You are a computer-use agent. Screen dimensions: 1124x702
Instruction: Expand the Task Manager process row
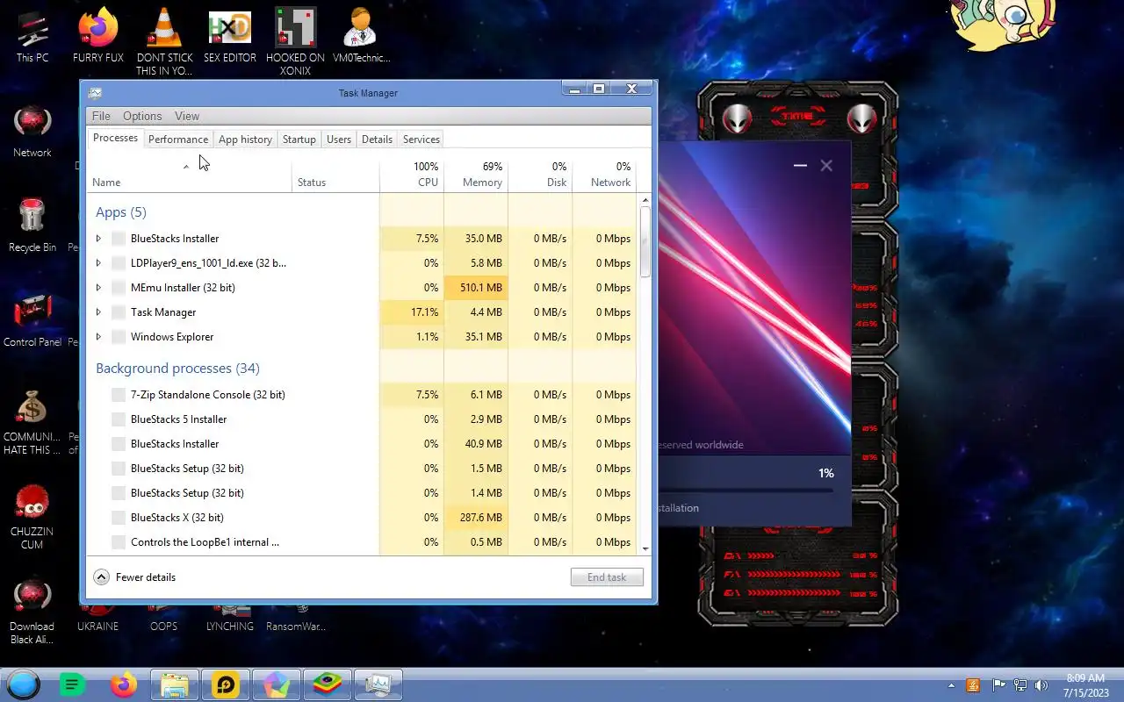pyautogui.click(x=98, y=312)
